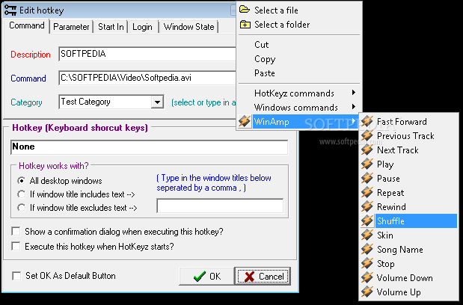Switch to the Start In tab
The image size is (463, 305).
[x=111, y=27]
